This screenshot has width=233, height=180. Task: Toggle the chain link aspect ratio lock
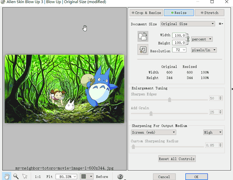[x=188, y=39]
